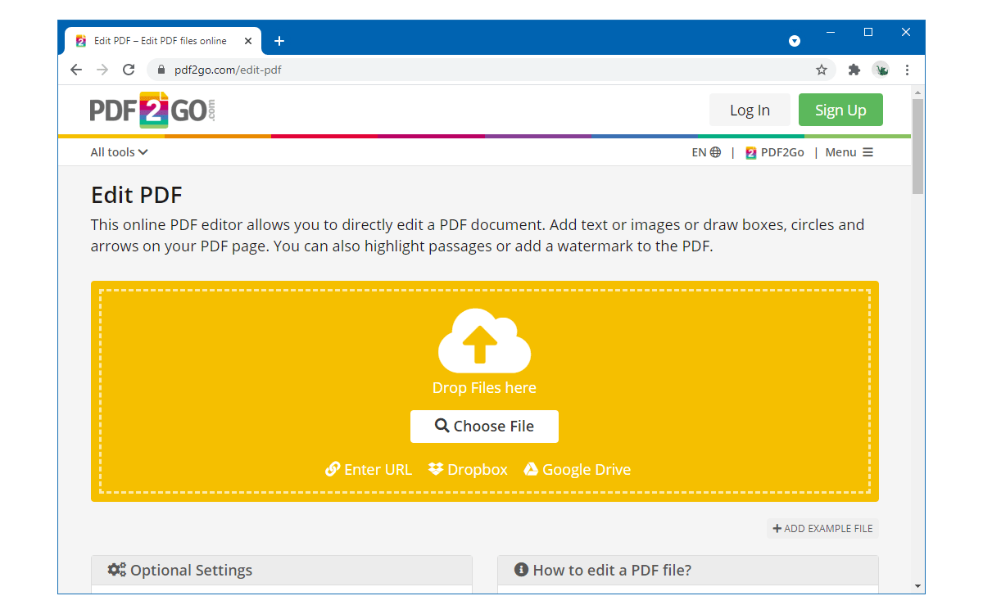This screenshot has width=983, height=614.
Task: Click the Log In button
Action: [x=750, y=111]
